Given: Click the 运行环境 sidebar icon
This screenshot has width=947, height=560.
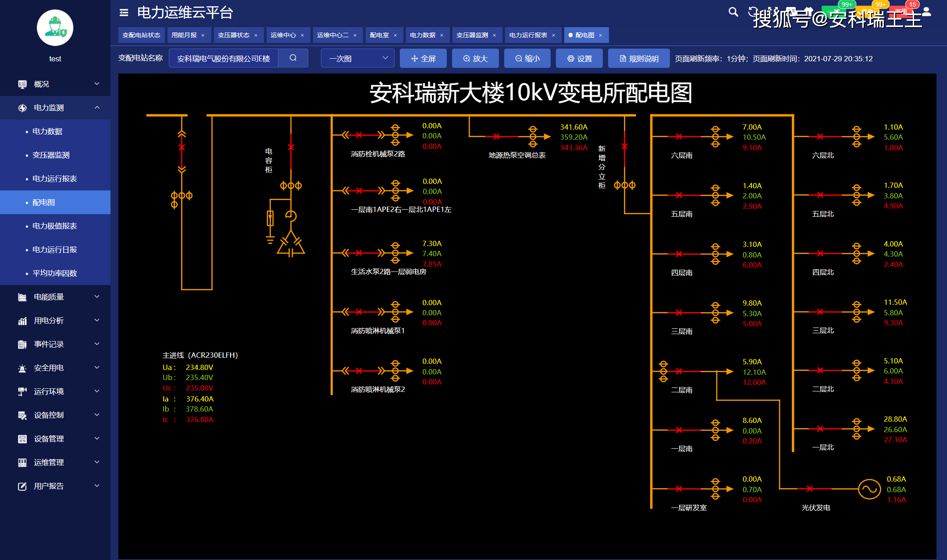Looking at the screenshot, I should [x=22, y=391].
